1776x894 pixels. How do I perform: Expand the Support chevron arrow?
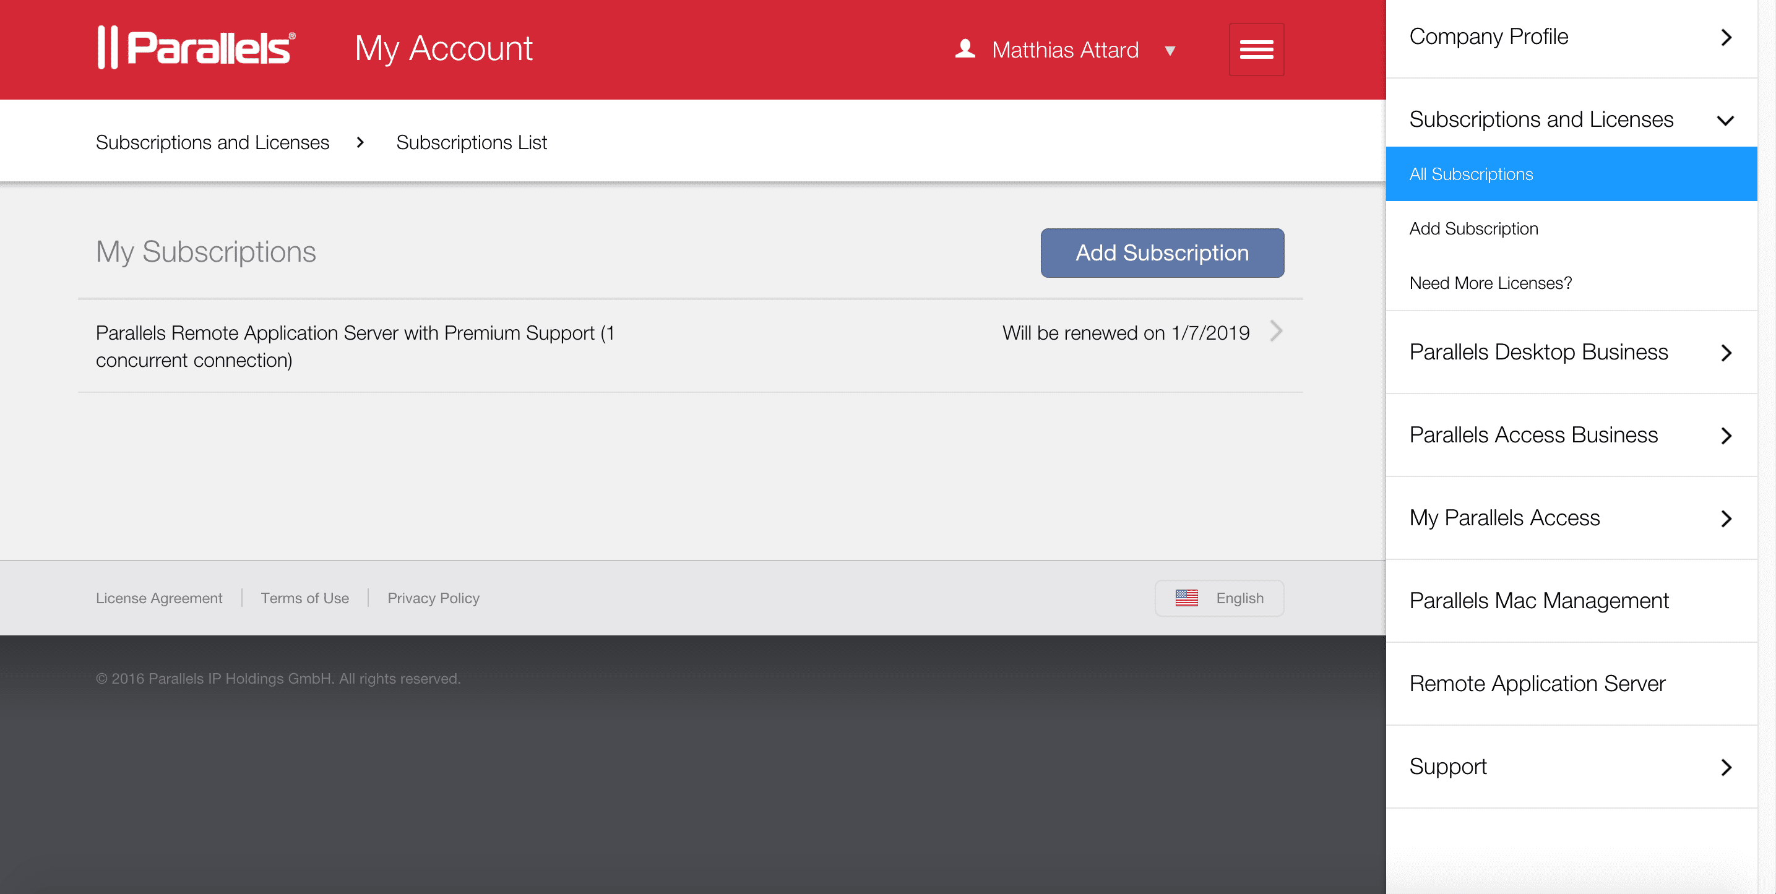tap(1726, 767)
